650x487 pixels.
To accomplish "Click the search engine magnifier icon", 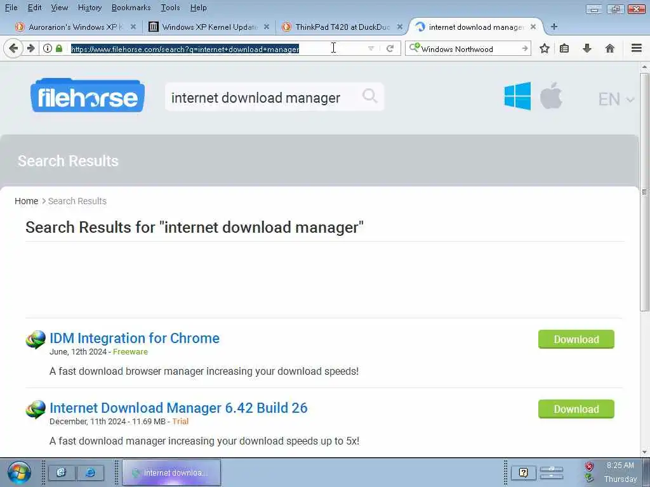I will tap(414, 48).
